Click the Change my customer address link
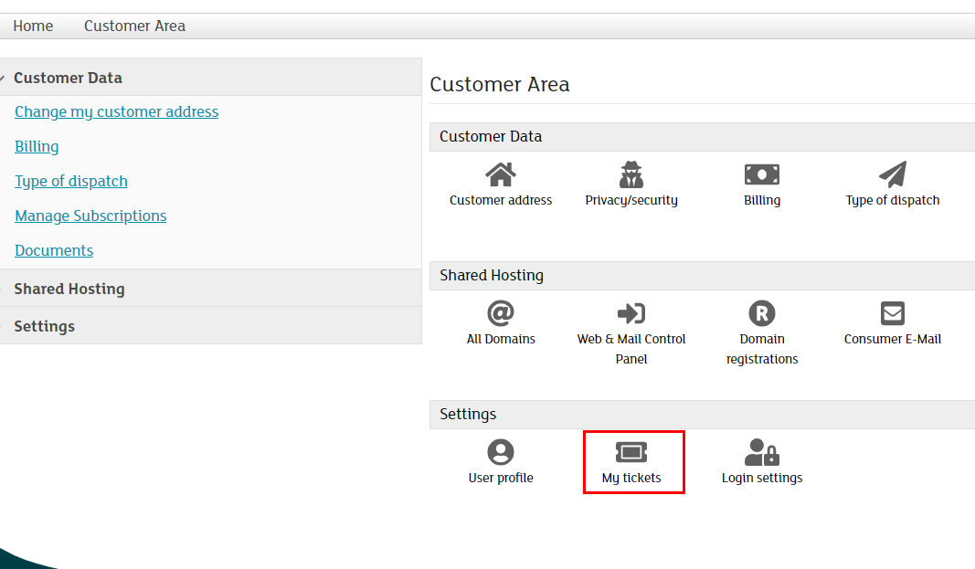 tap(116, 111)
